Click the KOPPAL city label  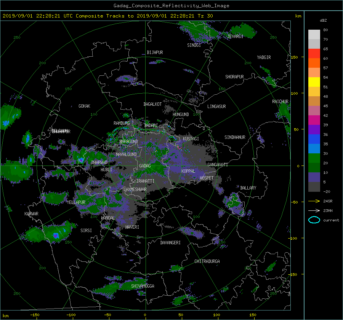188,171
